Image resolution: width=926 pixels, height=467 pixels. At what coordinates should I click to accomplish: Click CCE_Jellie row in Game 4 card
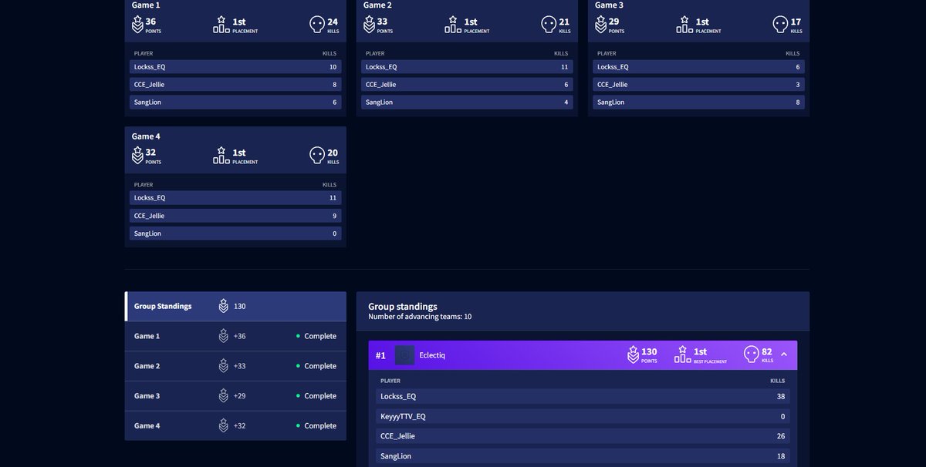tap(235, 216)
